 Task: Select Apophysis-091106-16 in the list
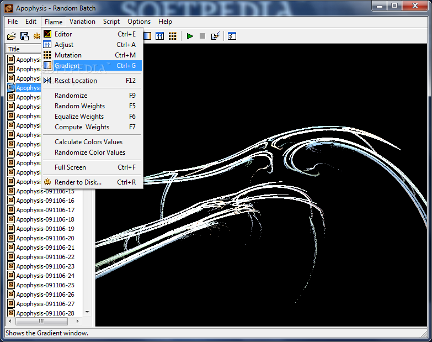coord(45,201)
